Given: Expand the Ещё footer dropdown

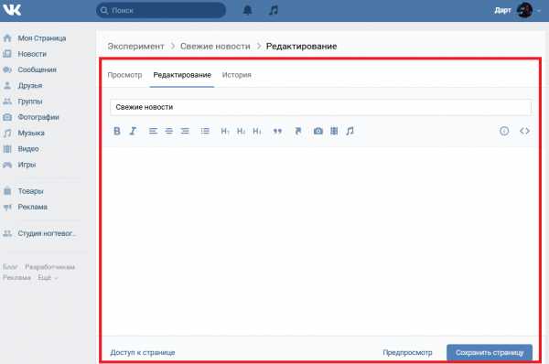Looking at the screenshot, I should point(48,277).
